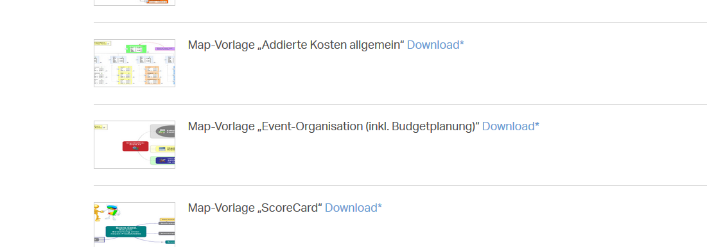Click the orange box in the topmost cut-off thumbnail
The width and height of the screenshot is (707, 247).
point(161,3)
